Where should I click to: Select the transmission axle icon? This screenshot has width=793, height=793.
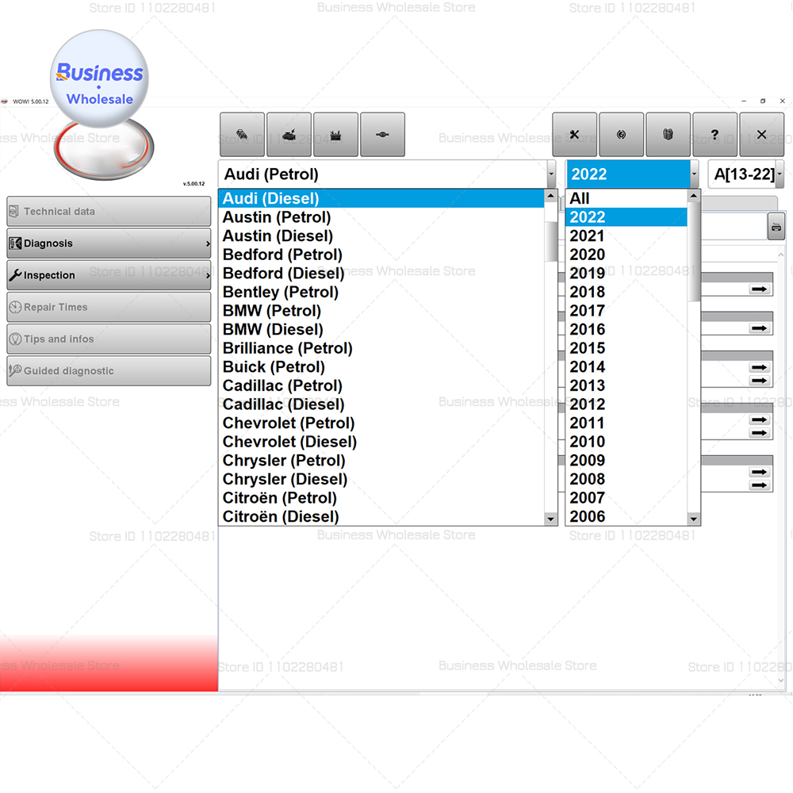point(383,134)
